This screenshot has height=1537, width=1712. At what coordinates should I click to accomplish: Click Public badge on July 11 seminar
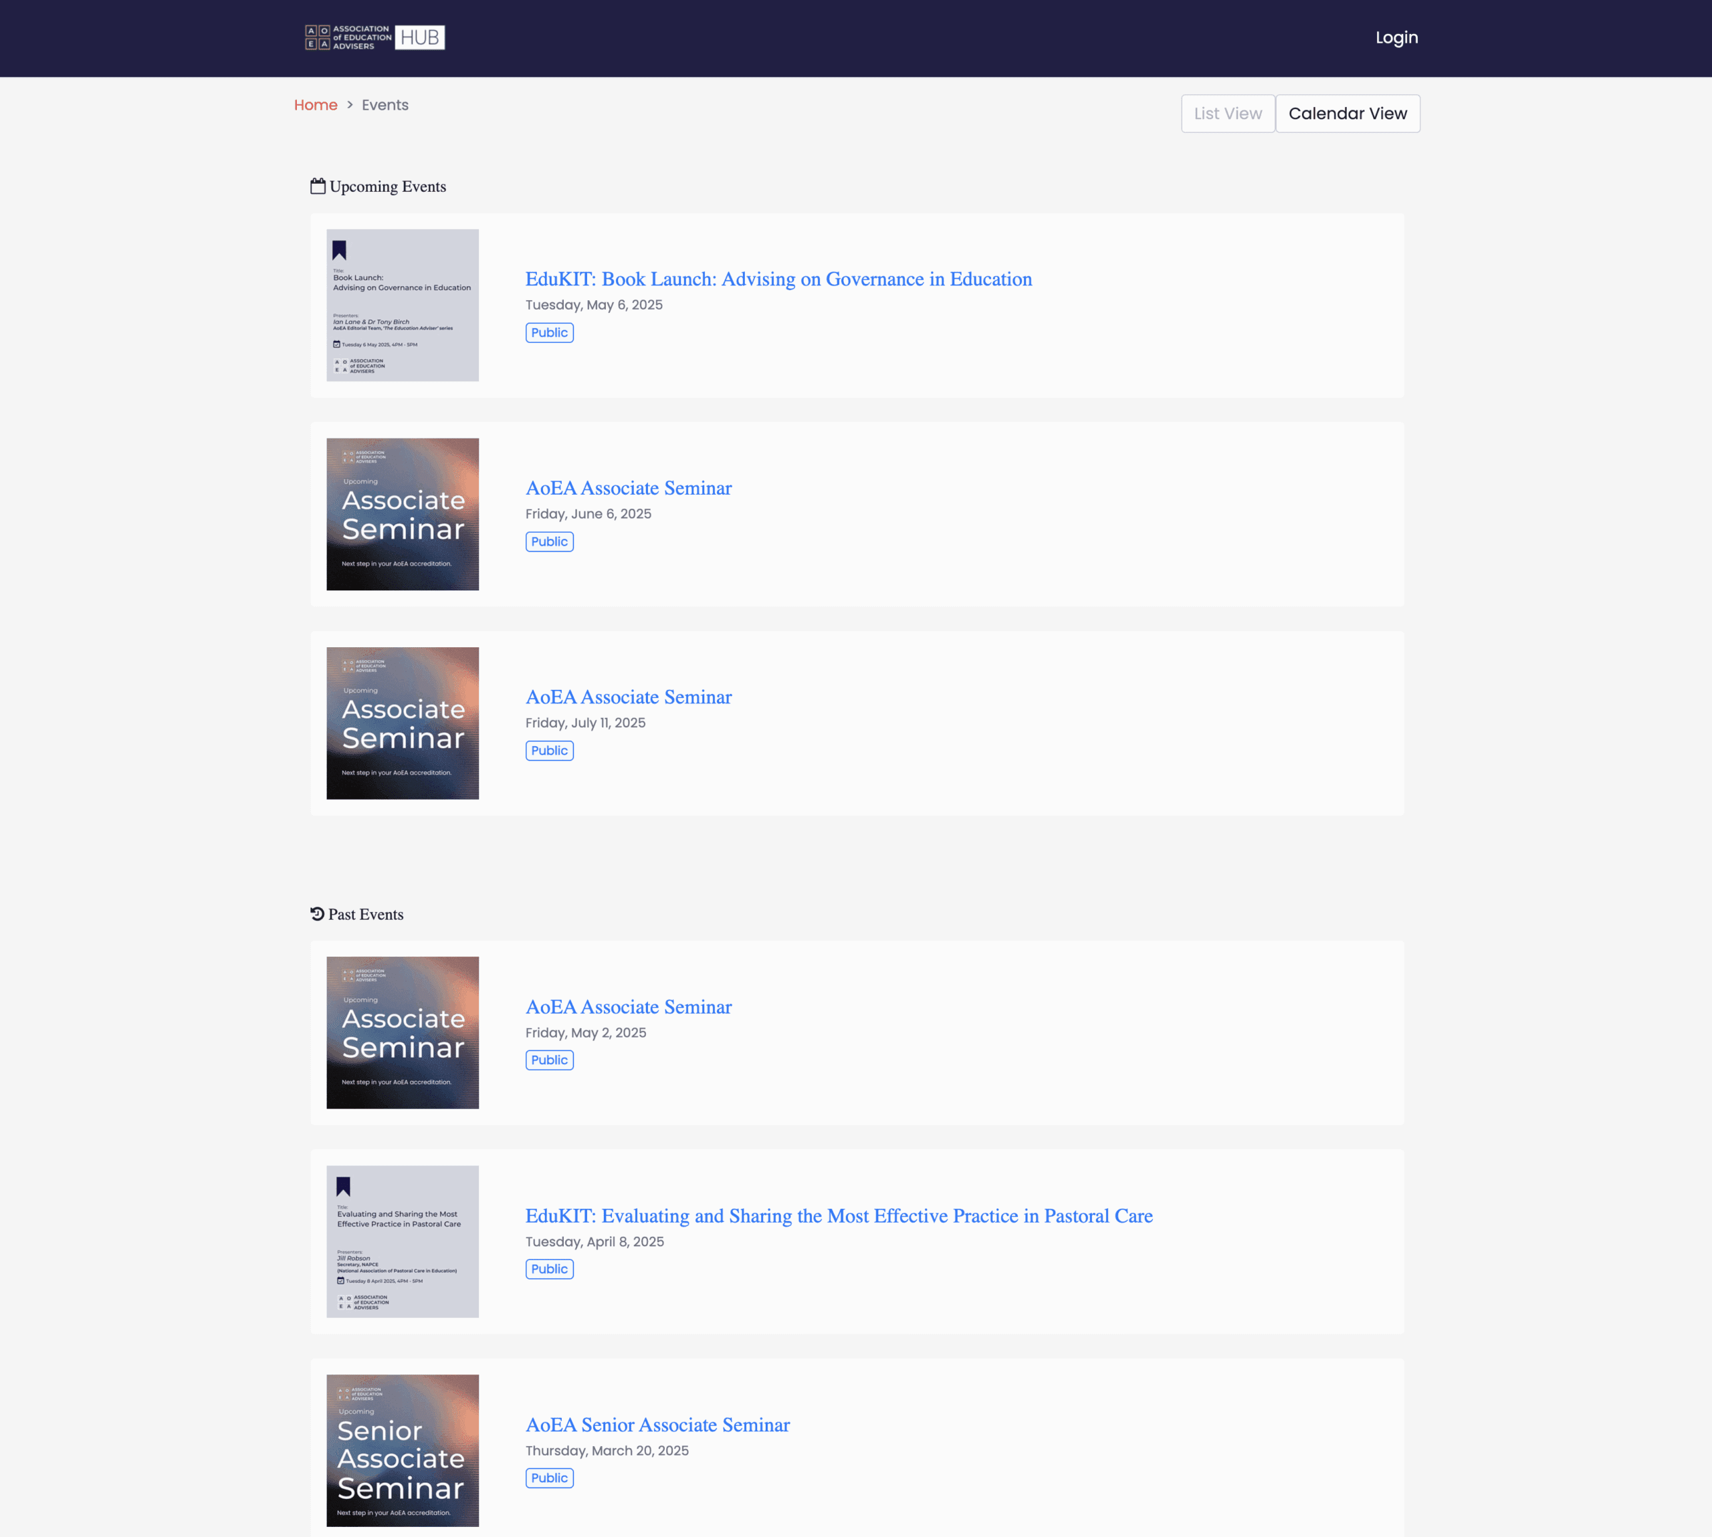(x=550, y=751)
